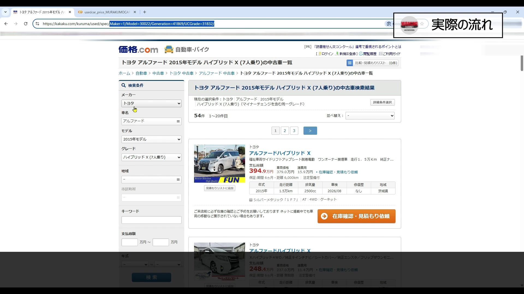Go to アルファード 中古車 breadcrumb
This screenshot has width=524, height=294.
pos(217,73)
